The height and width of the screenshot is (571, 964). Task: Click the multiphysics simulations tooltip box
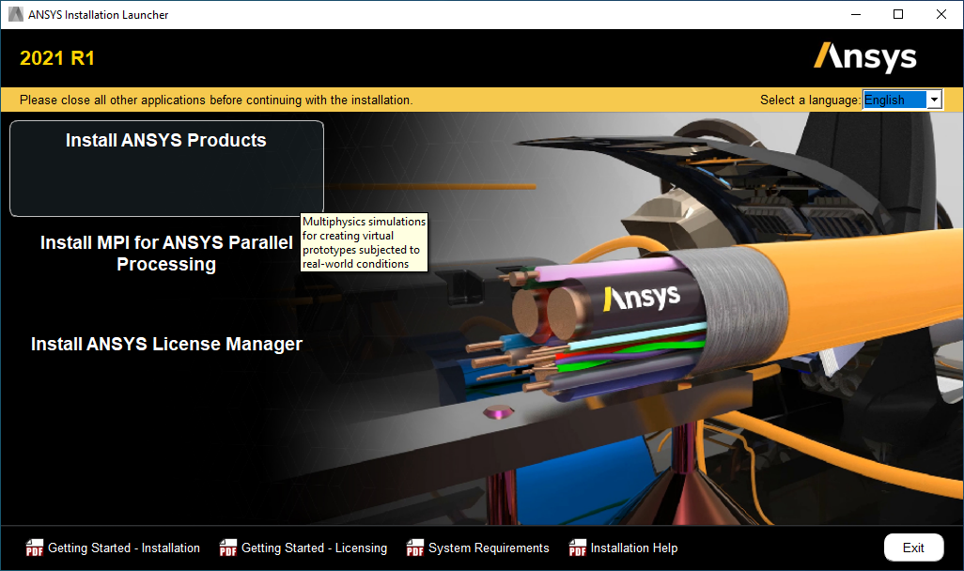pos(364,242)
